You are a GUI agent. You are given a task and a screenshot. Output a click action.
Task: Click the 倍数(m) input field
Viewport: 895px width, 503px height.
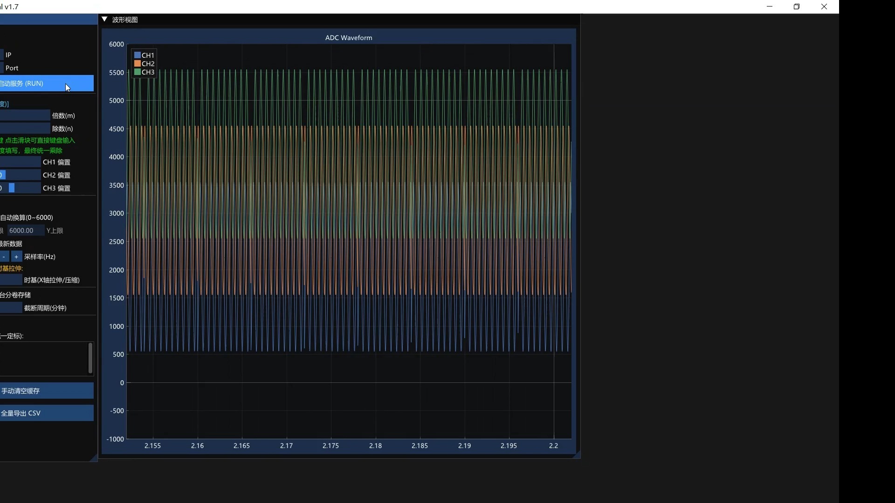(x=25, y=116)
